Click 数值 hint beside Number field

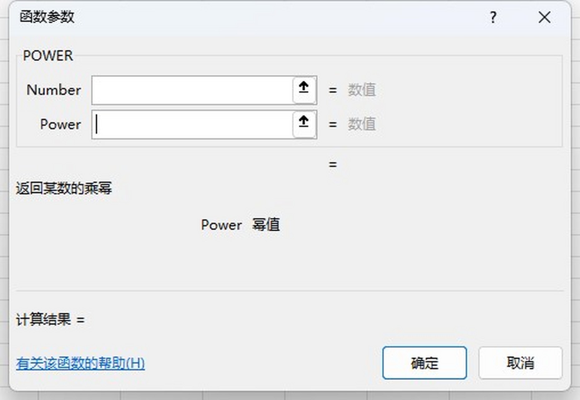[x=362, y=90]
